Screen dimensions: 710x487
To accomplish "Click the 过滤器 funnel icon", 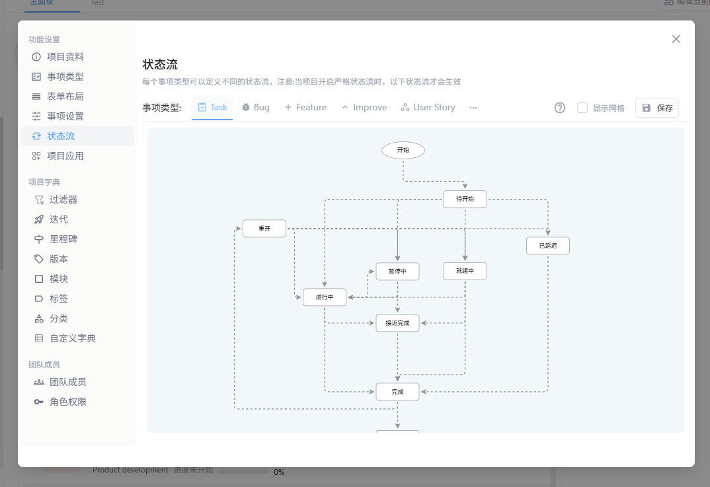I will (x=39, y=200).
